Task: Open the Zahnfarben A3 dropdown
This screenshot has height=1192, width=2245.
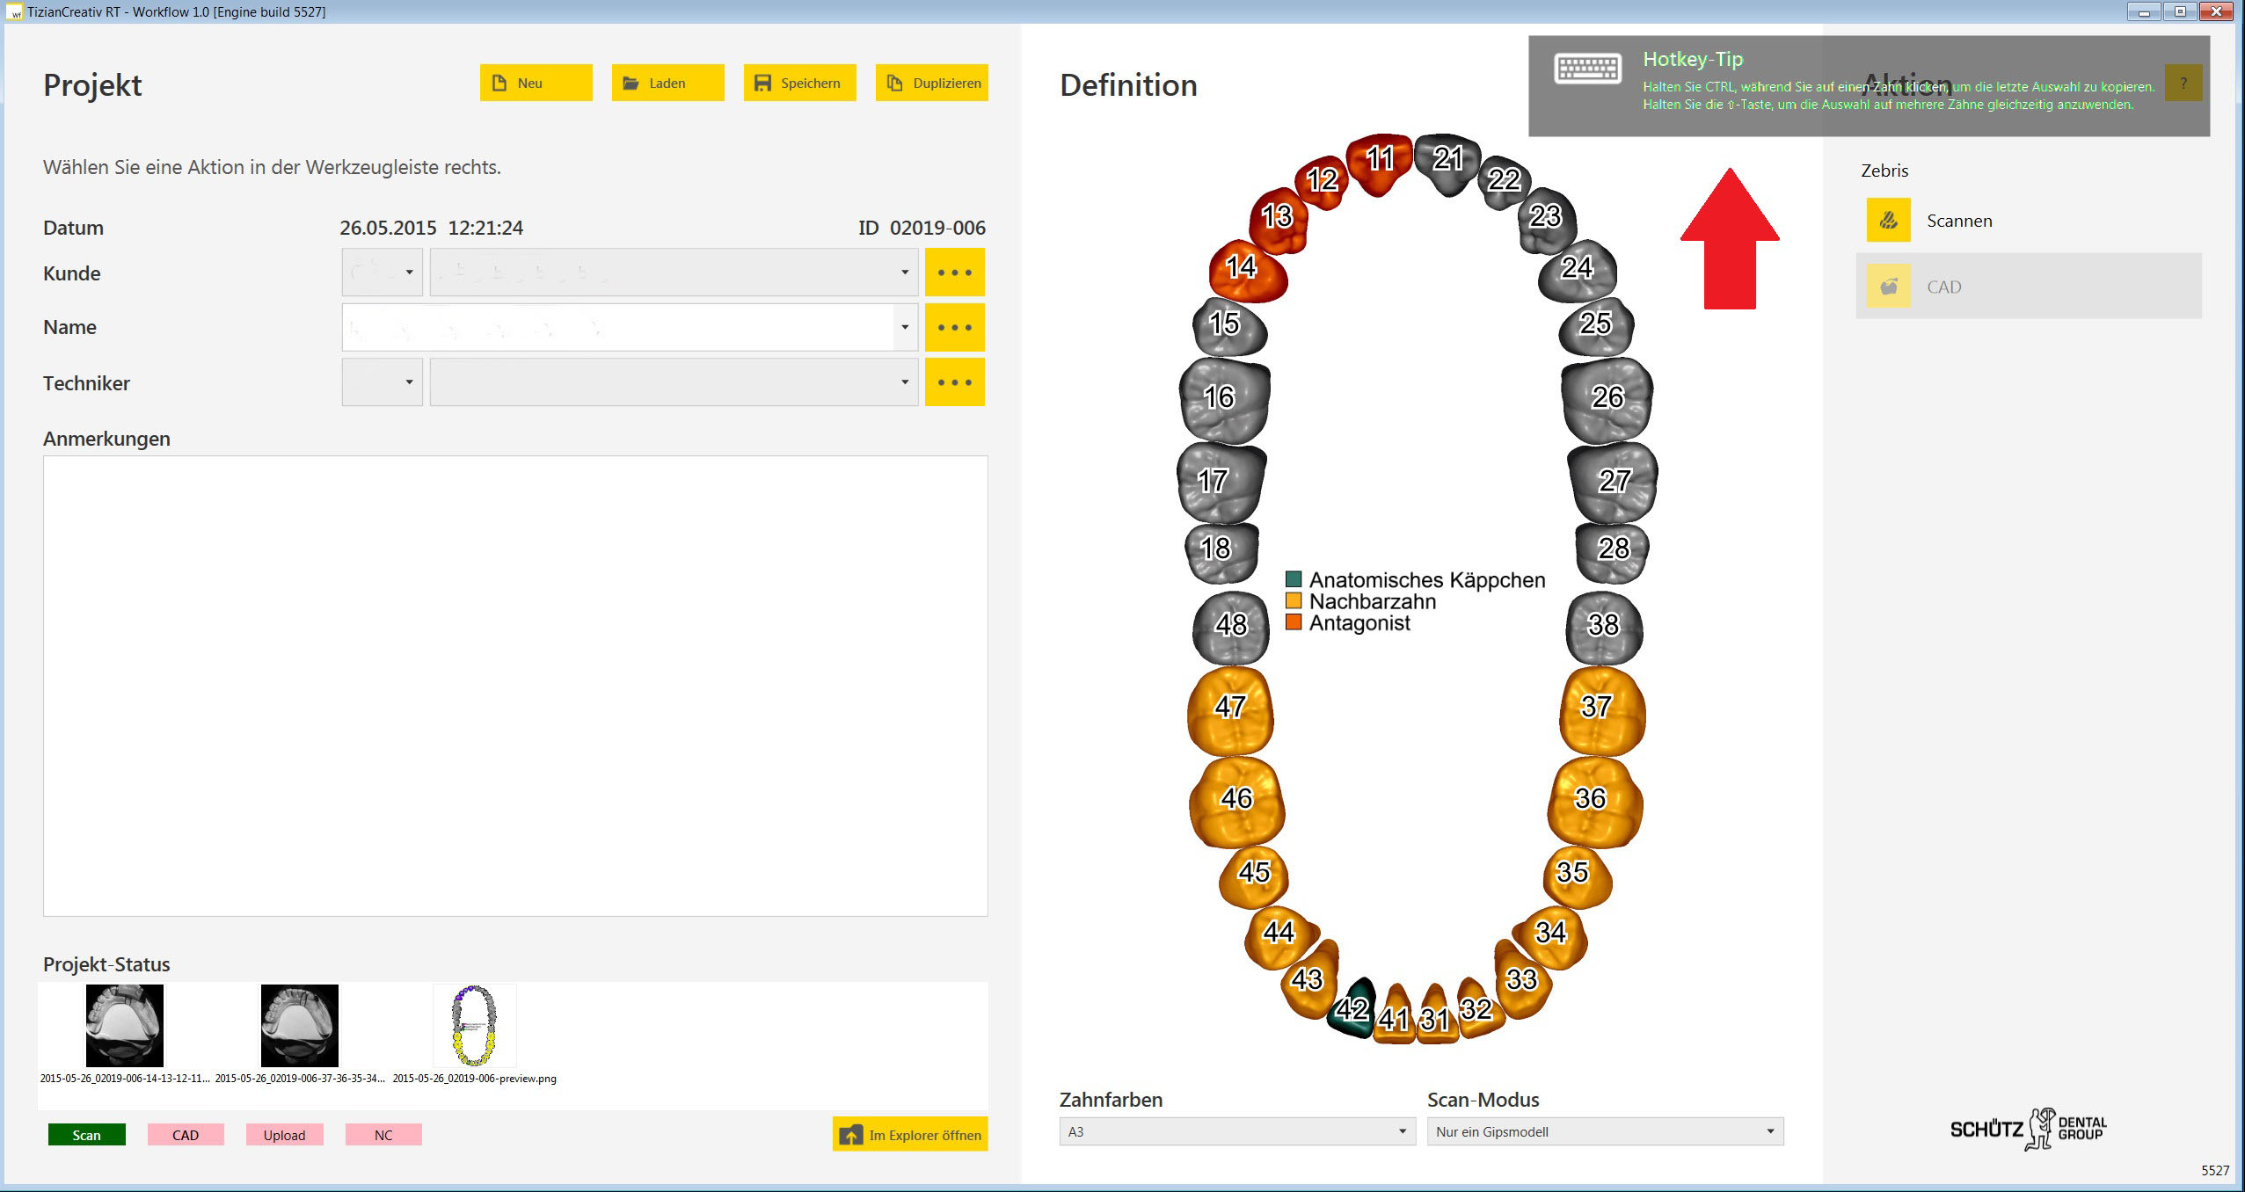Action: click(x=1236, y=1131)
